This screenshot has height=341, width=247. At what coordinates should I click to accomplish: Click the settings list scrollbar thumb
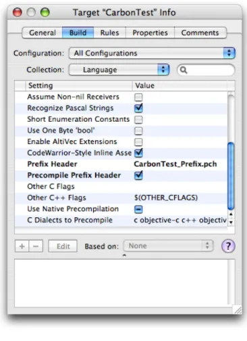(x=231, y=176)
